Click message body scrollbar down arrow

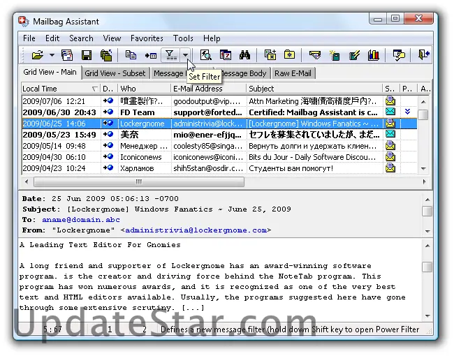tap(427, 316)
